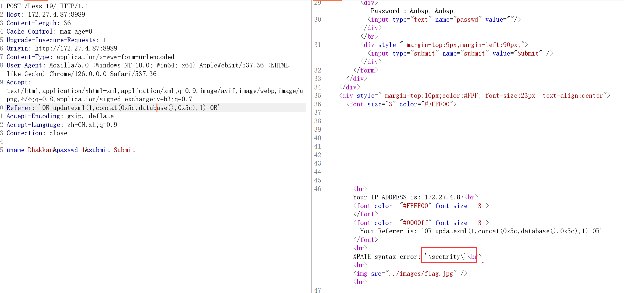Click the Accept-Language: zh-CN header
The height and width of the screenshot is (293, 624).
pyautogui.click(x=62, y=125)
